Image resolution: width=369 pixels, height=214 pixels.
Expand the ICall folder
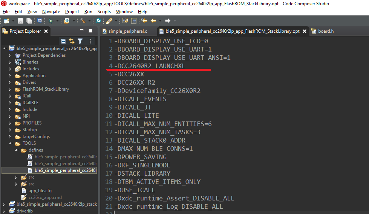[10, 96]
